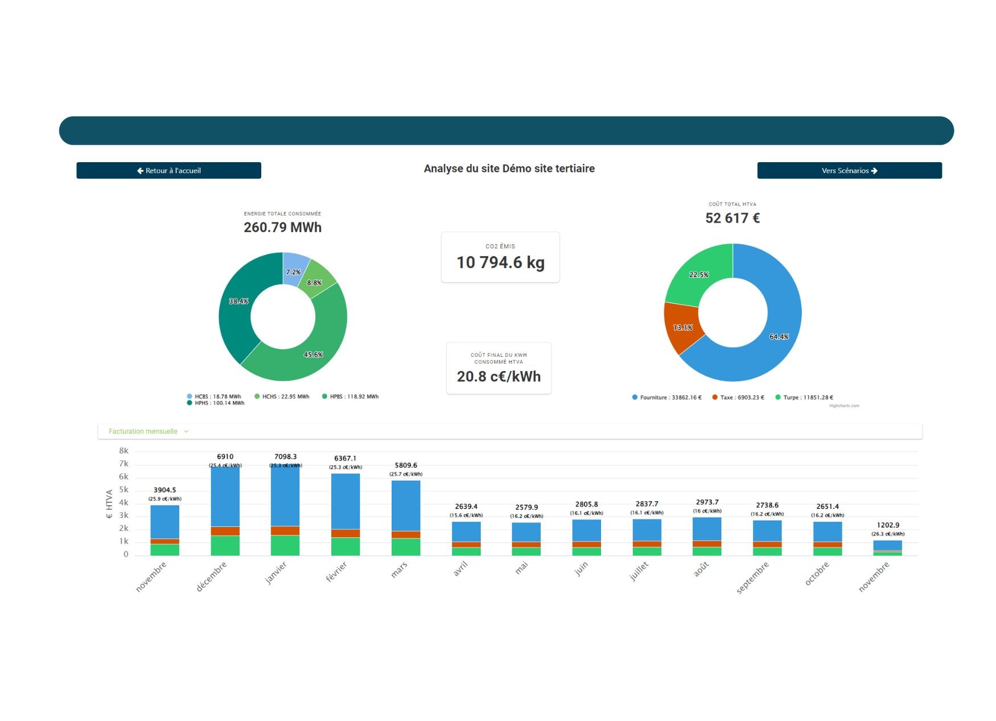Click the chevron beside Facturation mensuelle

pyautogui.click(x=186, y=431)
